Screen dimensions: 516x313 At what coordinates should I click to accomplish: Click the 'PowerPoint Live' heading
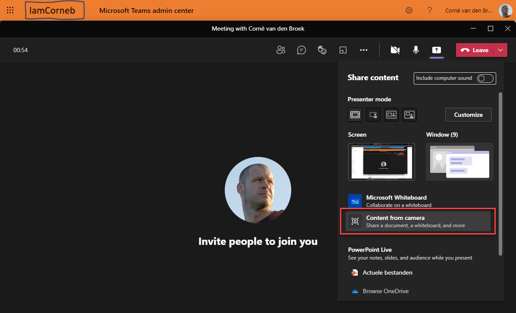click(x=370, y=250)
